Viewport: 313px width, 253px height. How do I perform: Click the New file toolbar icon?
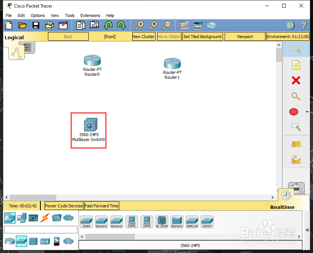coord(9,25)
